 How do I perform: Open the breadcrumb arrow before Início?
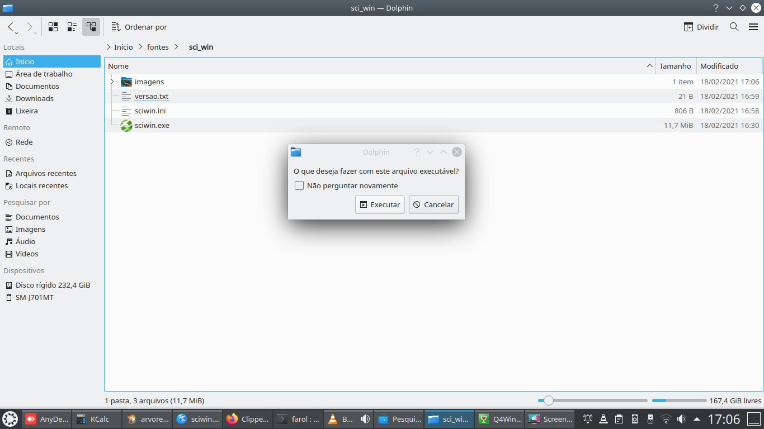108,47
